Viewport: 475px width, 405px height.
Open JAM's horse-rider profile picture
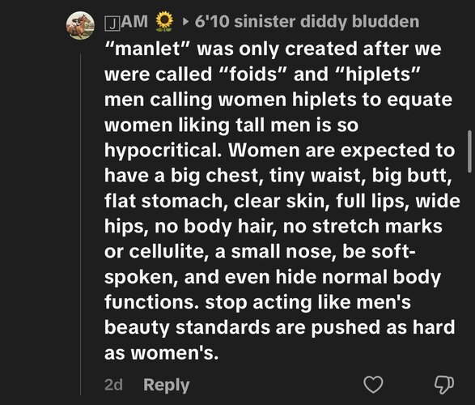(80, 25)
